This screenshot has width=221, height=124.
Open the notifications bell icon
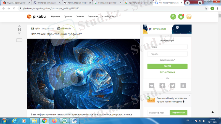click(181, 17)
